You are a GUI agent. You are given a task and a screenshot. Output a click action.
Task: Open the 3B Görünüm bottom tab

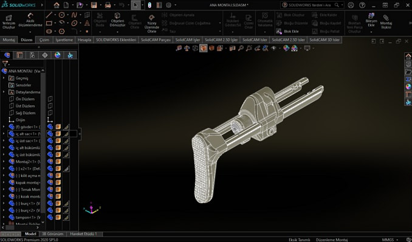[x=52, y=234]
